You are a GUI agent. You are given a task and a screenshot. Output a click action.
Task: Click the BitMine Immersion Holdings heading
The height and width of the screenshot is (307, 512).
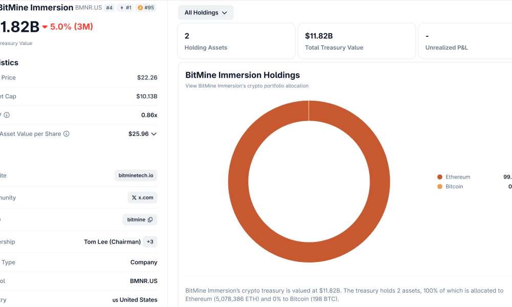click(243, 75)
